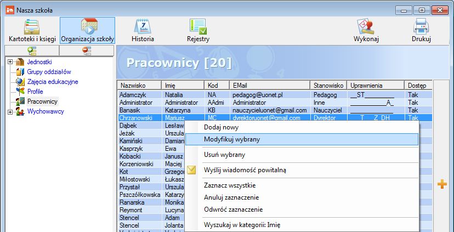
Task: Click the Pedagog position cell
Action: (329, 95)
